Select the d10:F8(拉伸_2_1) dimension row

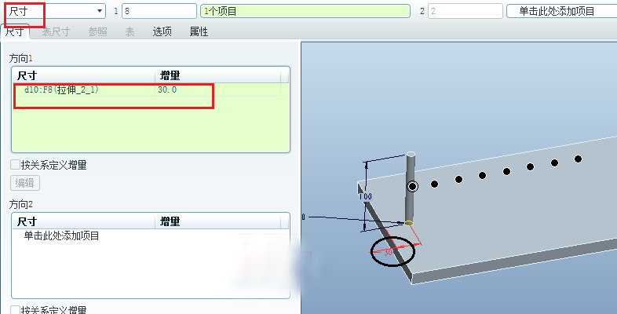61,89
